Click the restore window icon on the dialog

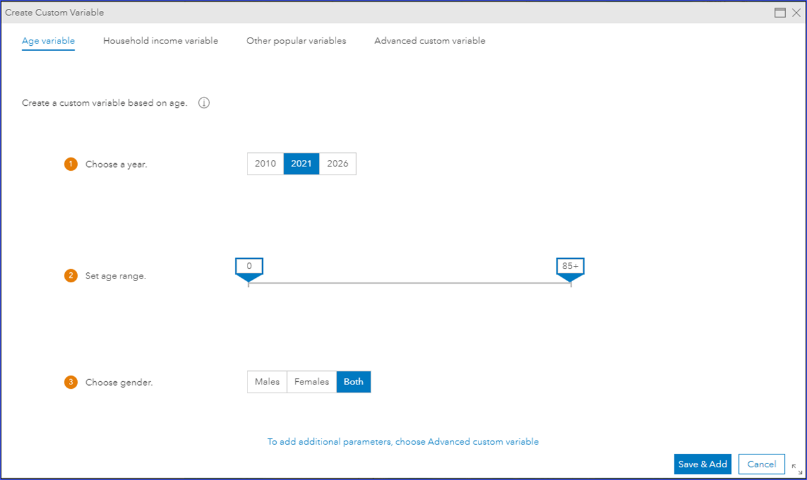pyautogui.click(x=780, y=12)
